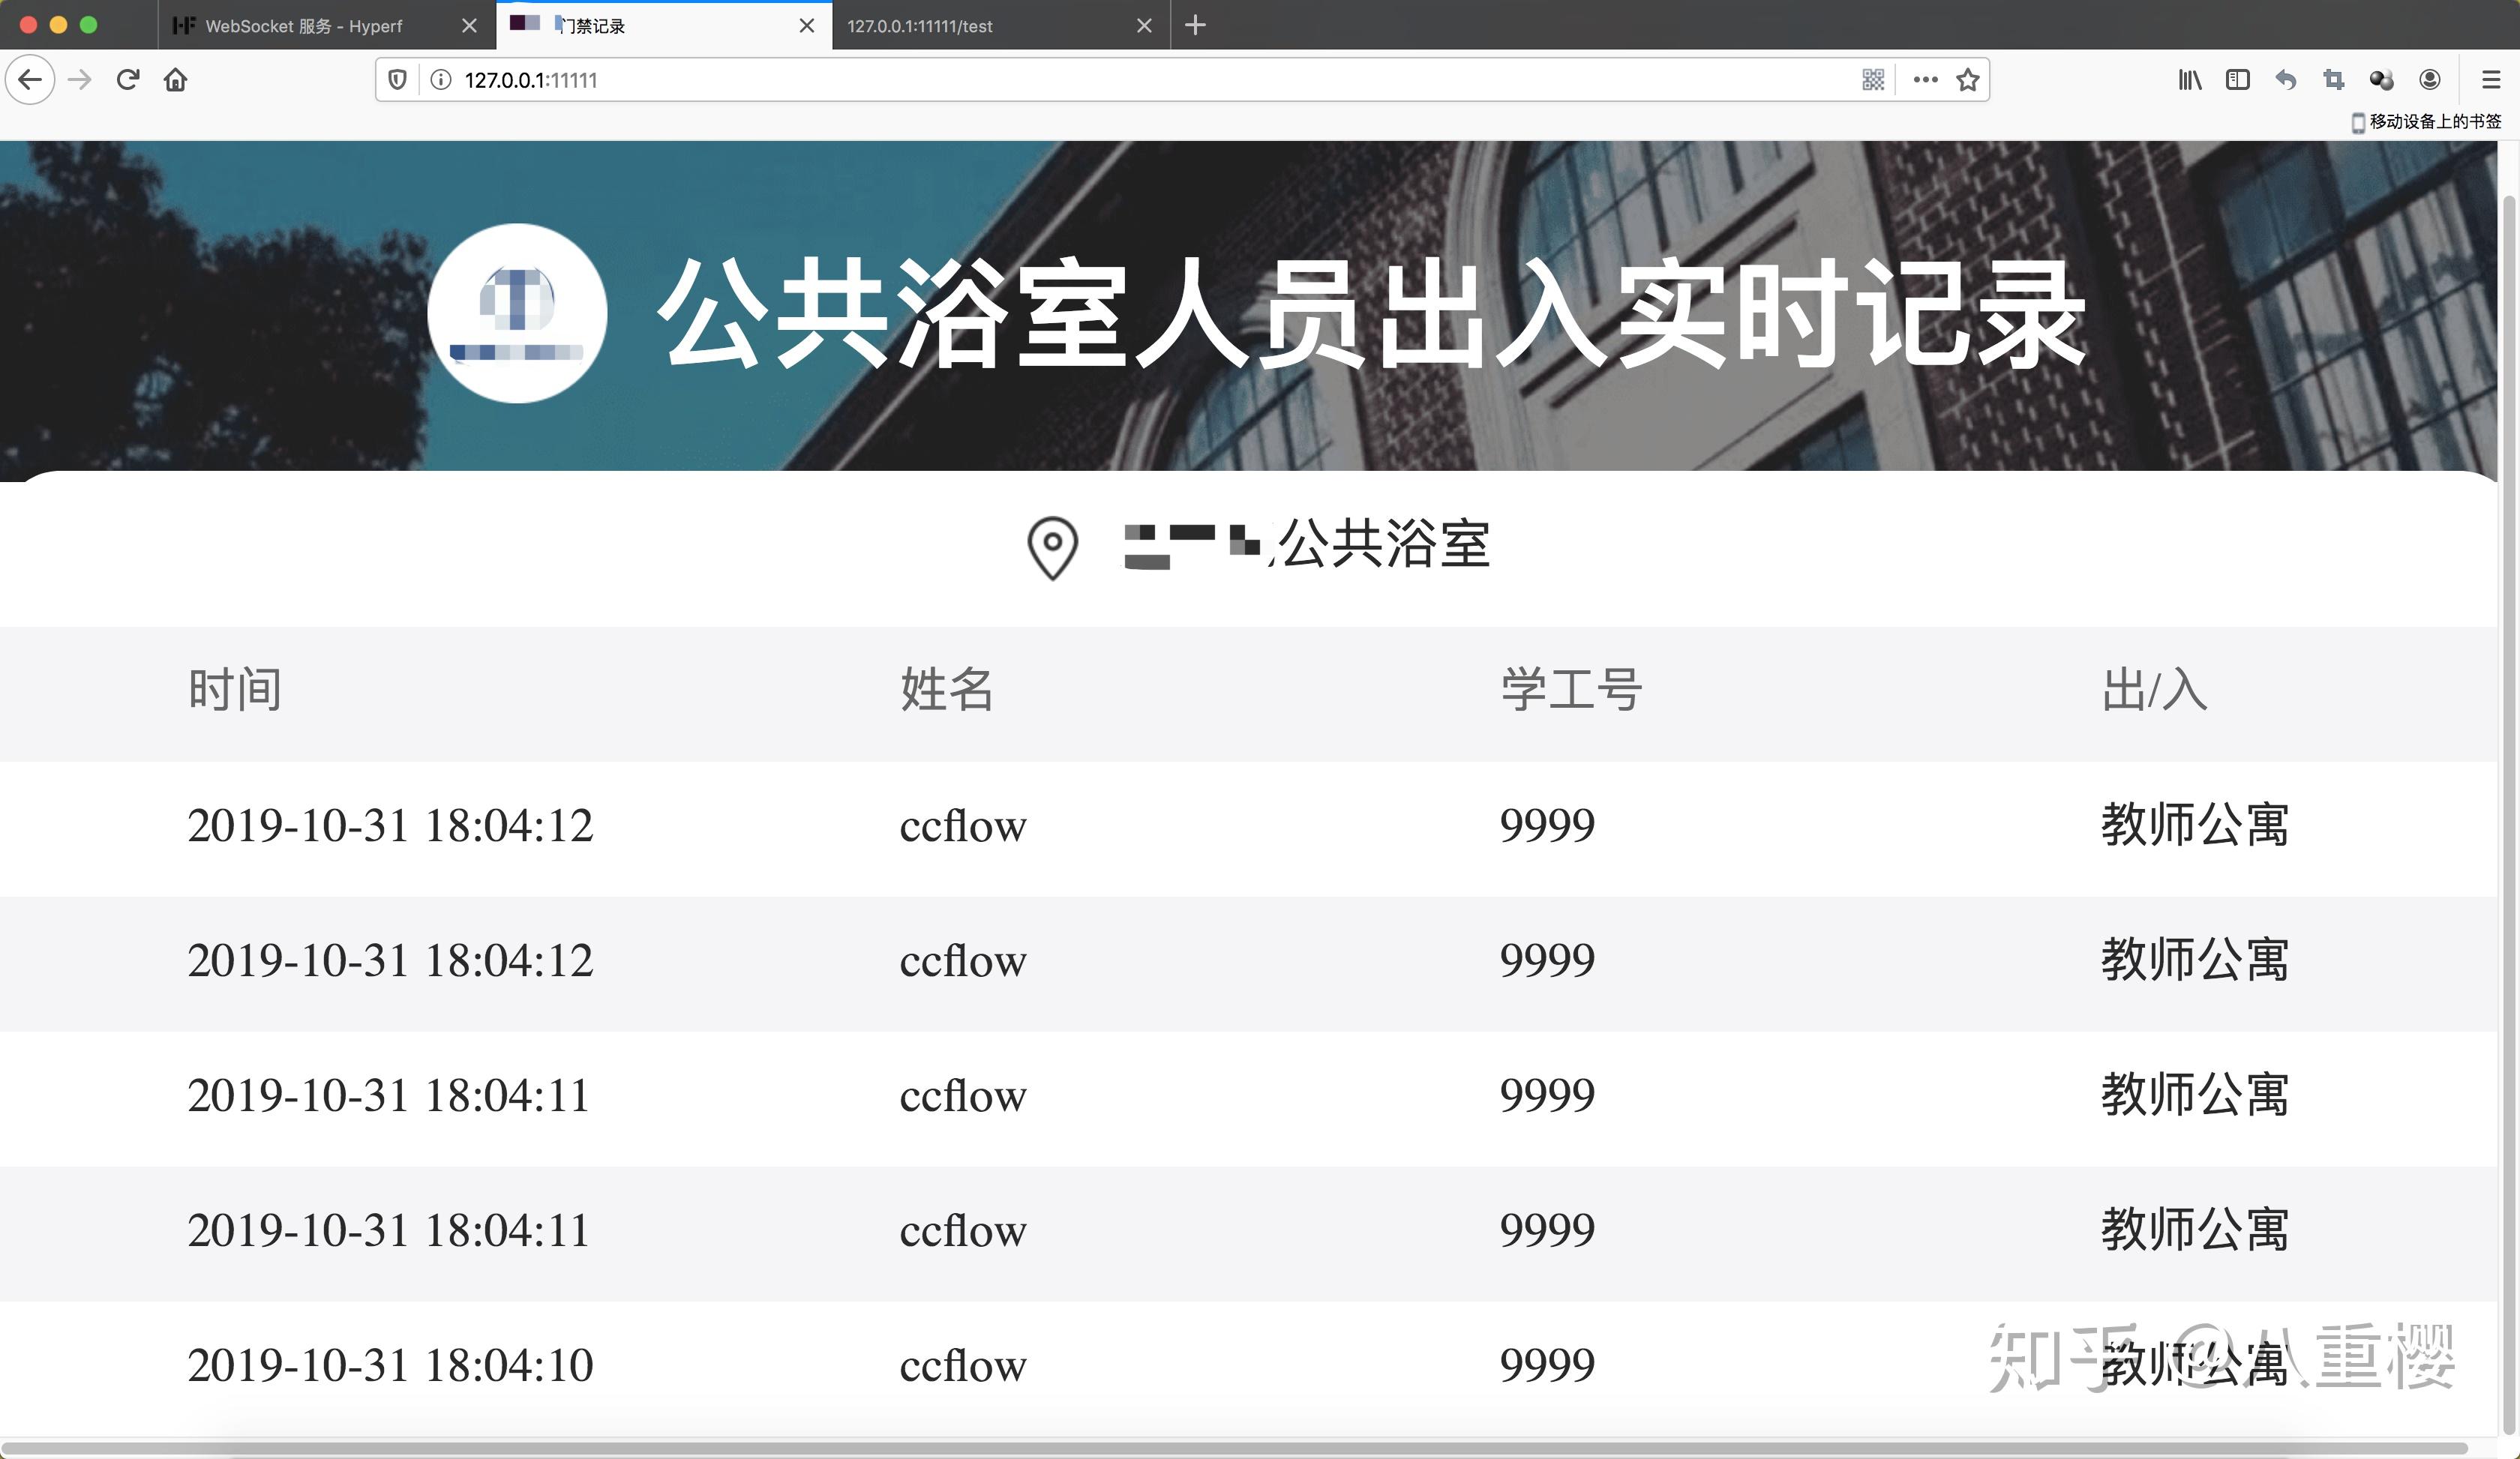
Task: Open a new browser tab
Action: (x=1195, y=25)
